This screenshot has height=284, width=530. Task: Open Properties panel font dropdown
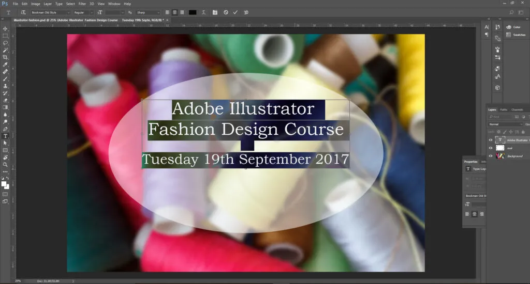(476, 196)
